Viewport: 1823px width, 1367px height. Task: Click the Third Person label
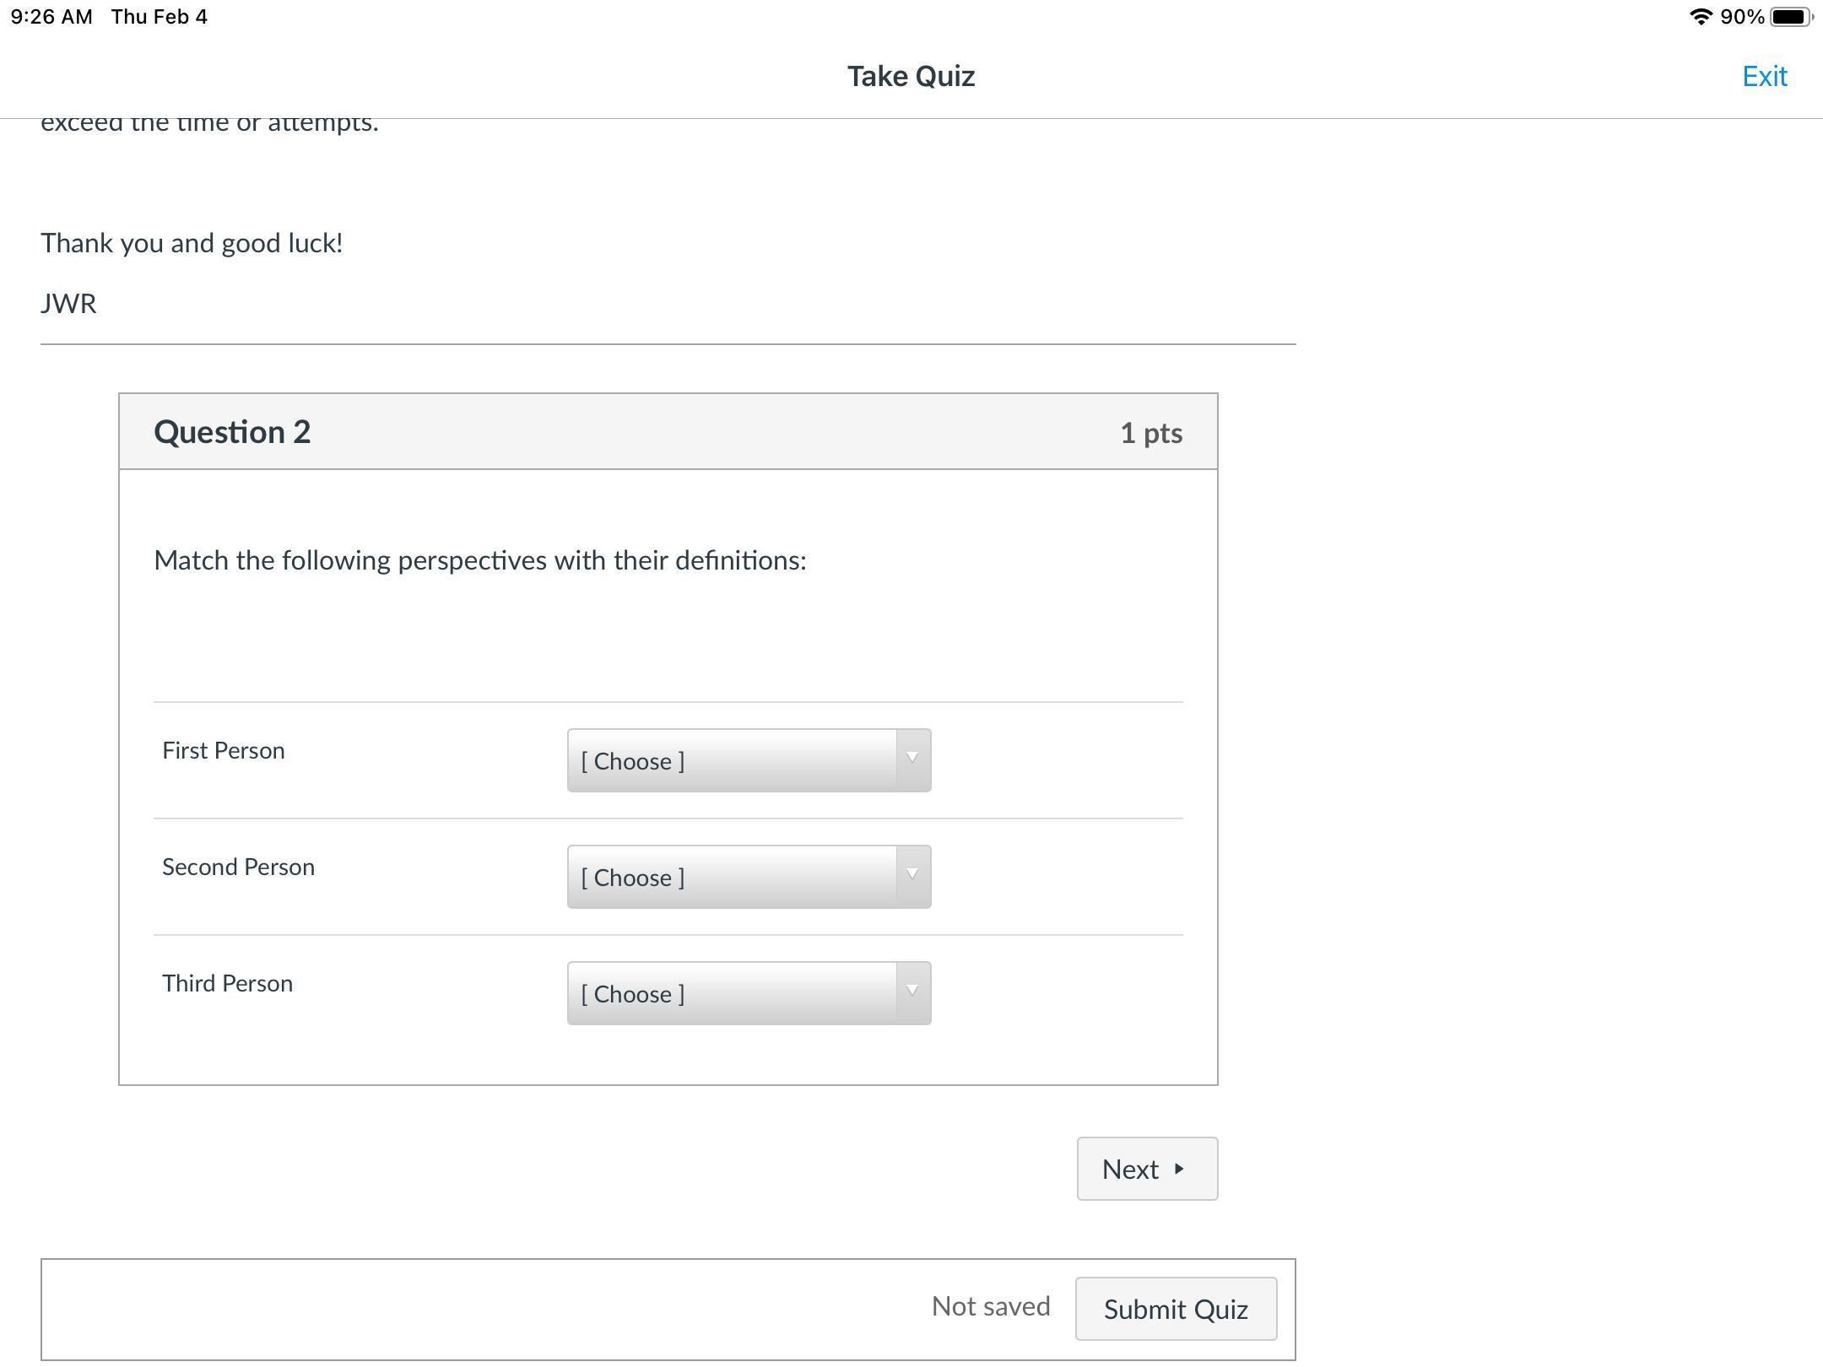click(227, 984)
